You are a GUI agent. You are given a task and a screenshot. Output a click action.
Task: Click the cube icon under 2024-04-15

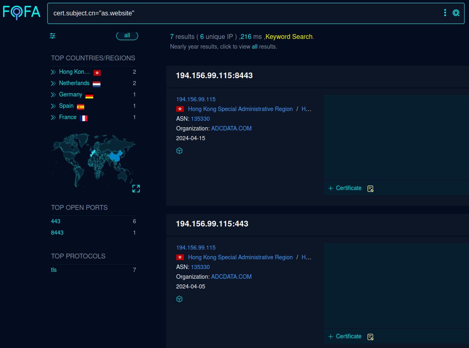pos(179,151)
